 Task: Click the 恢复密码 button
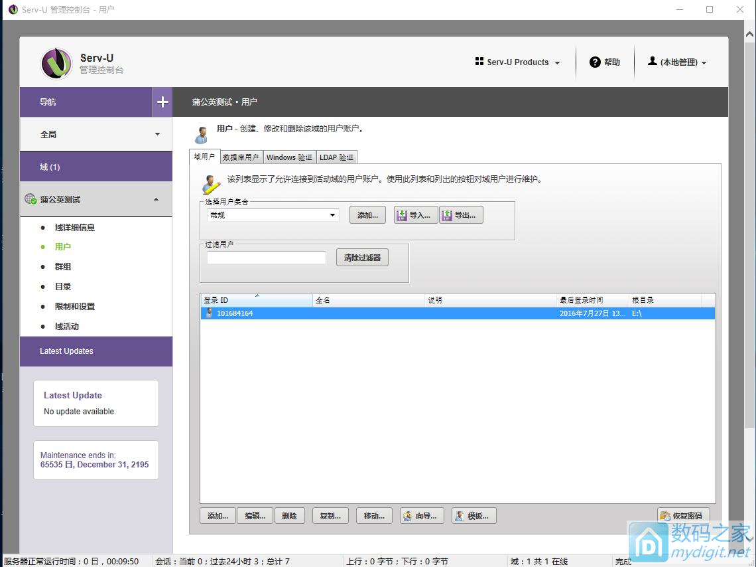point(682,516)
